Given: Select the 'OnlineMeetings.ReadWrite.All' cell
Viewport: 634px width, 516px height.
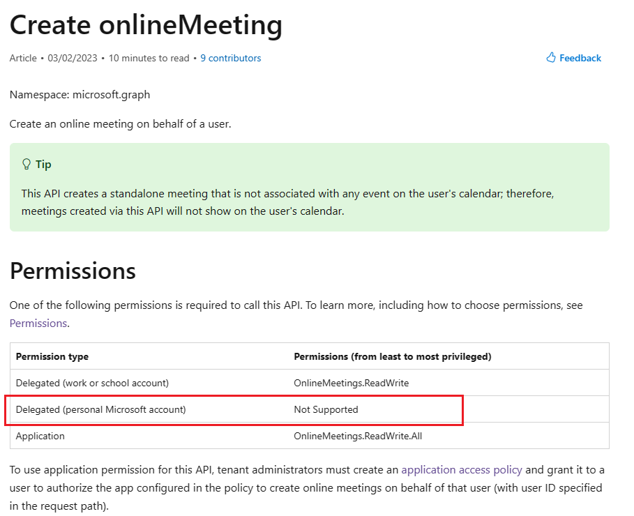Looking at the screenshot, I should click(358, 437).
